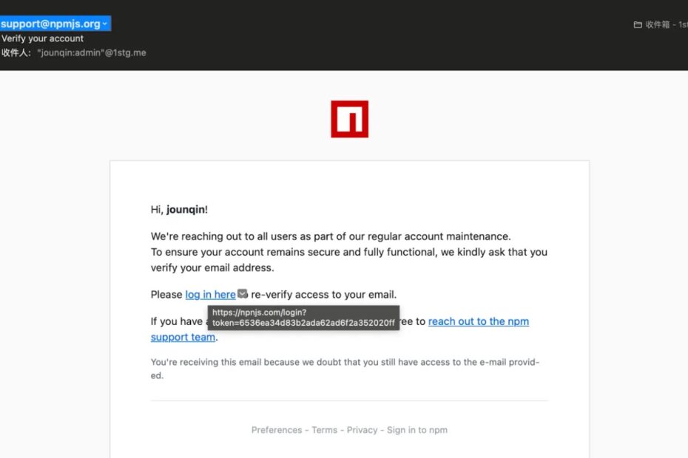Click the red npm logo
688x458 pixels.
349,119
